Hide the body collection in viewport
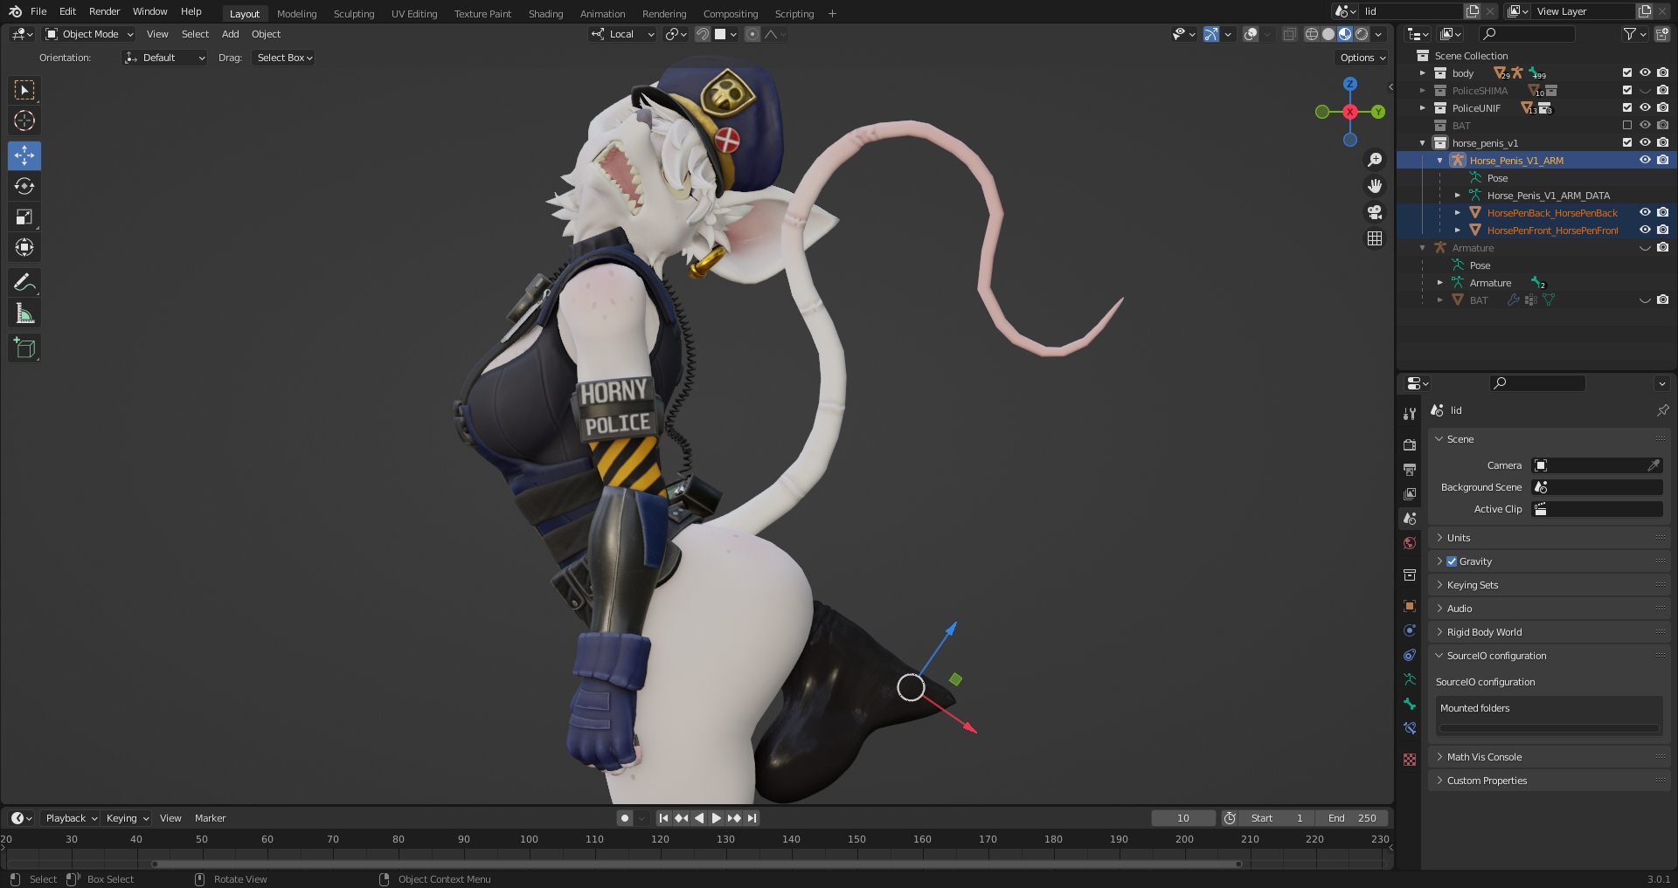1678x888 pixels. coord(1645,73)
